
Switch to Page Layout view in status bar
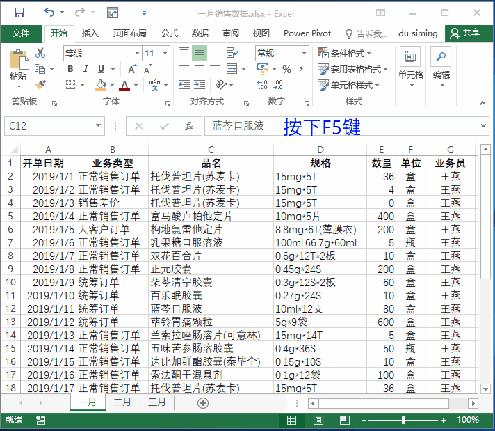coord(318,421)
